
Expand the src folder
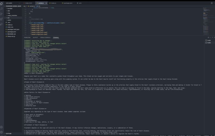coord(13,18)
